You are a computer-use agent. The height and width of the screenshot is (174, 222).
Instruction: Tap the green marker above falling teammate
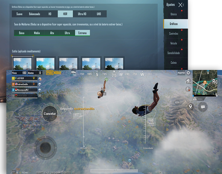pyautogui.click(x=106, y=79)
